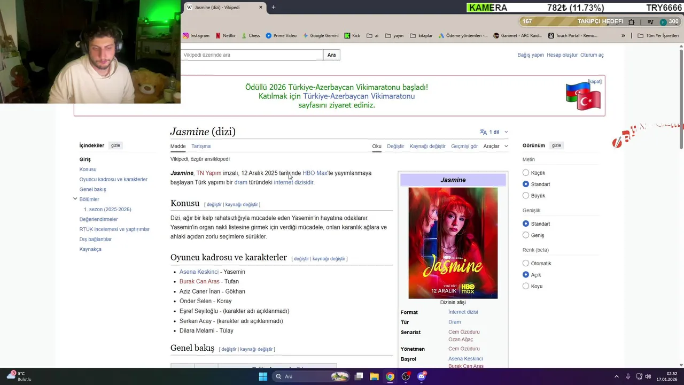Select the Açık color option

click(526, 274)
